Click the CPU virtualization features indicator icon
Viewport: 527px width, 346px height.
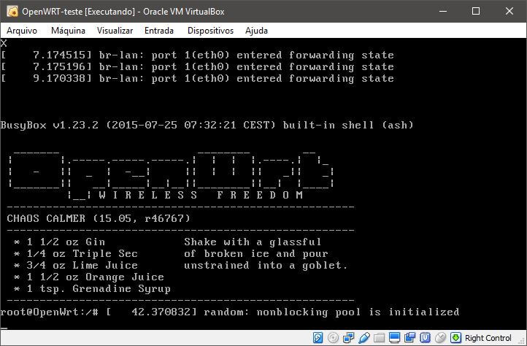click(x=425, y=337)
